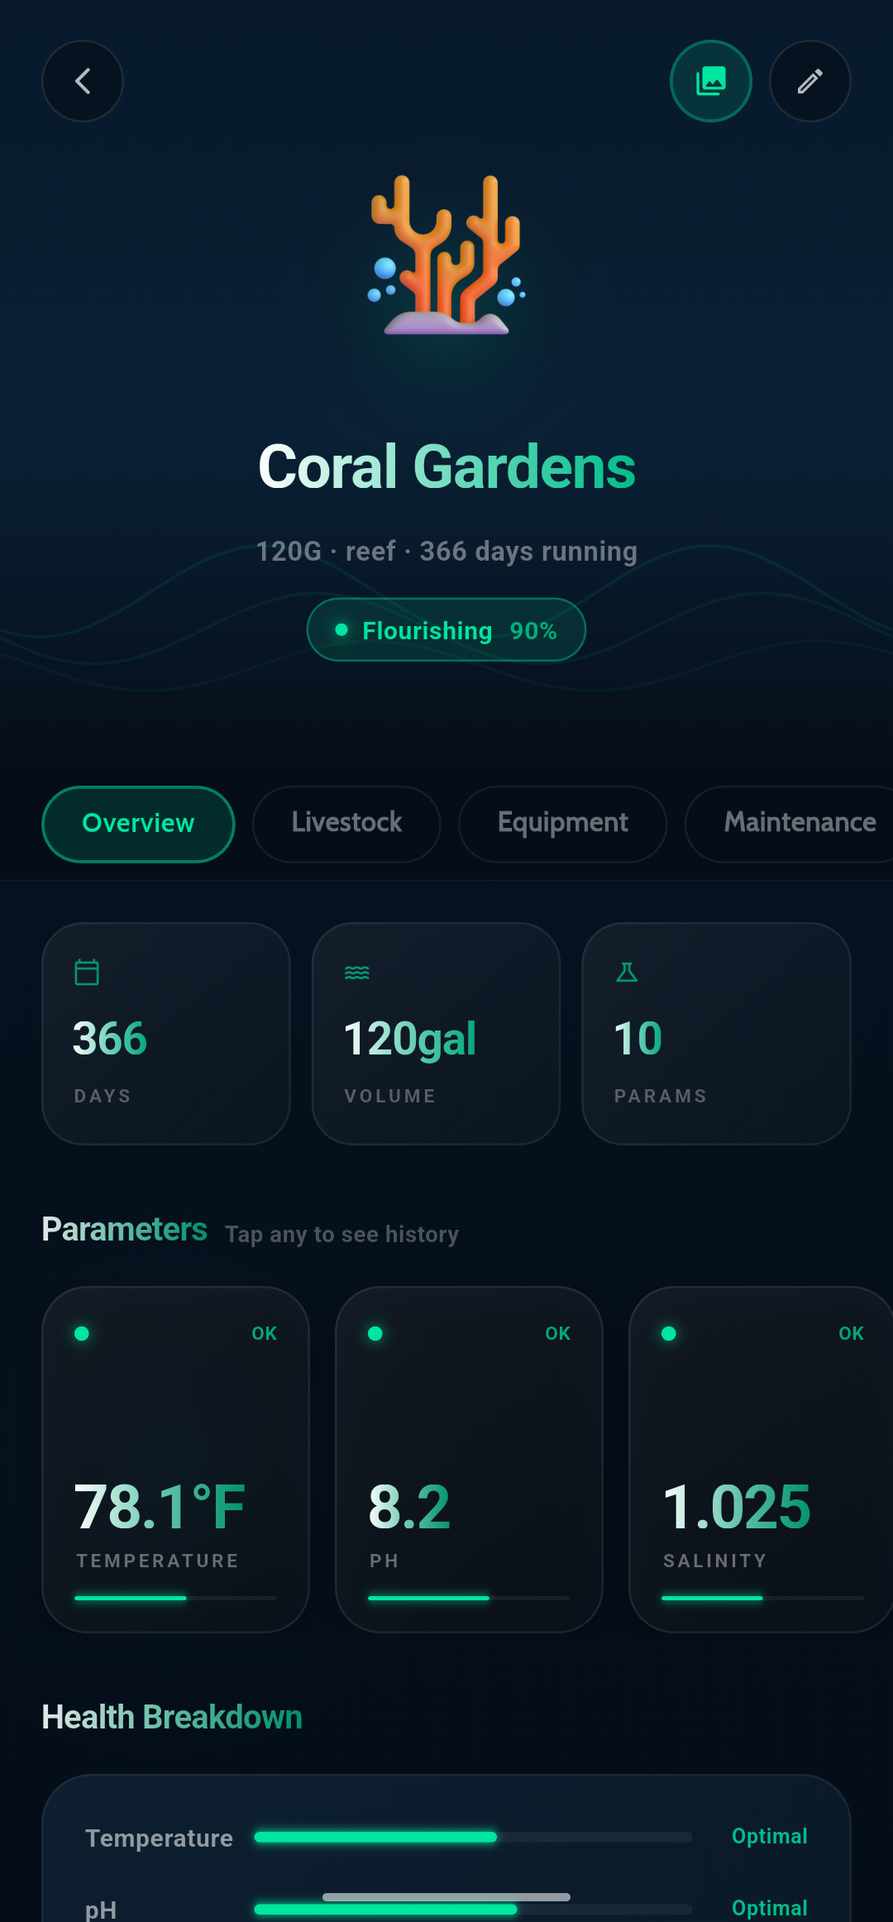Click the pH card range bar
893x1922 pixels.
click(x=469, y=1599)
